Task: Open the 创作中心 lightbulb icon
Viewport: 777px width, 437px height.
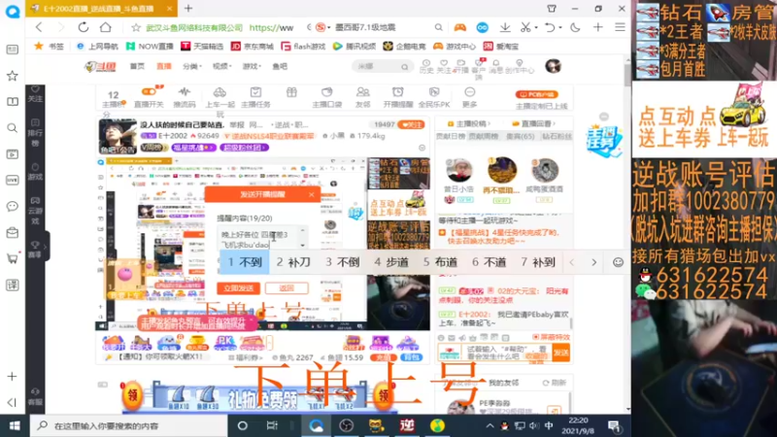Action: click(520, 66)
